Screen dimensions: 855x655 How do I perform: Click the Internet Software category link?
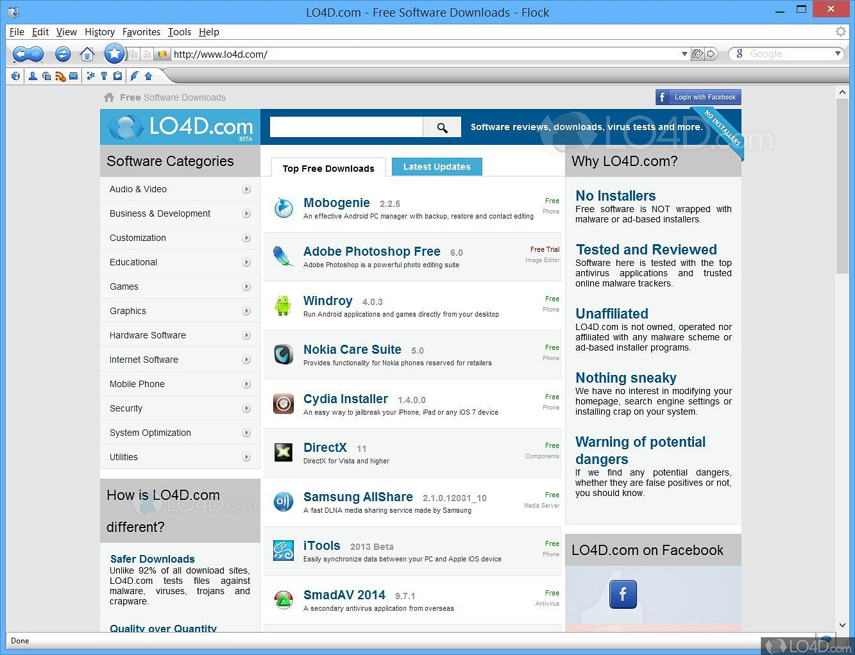[144, 360]
